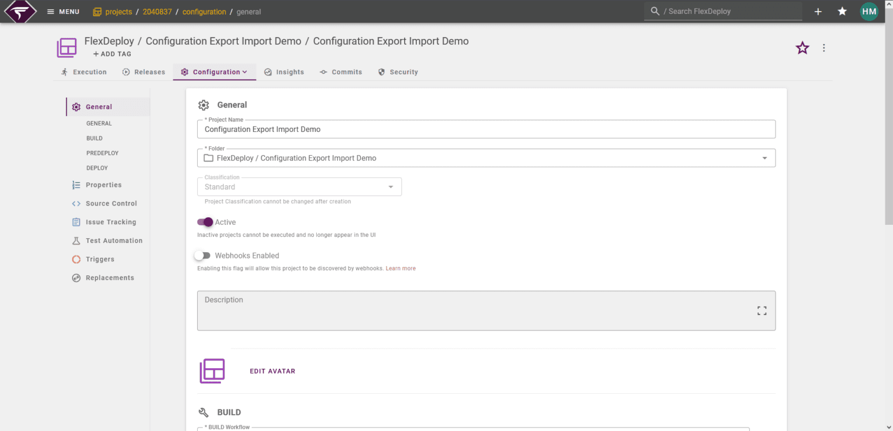Open the plus create icon in top bar
Screen dimensions: 893x431
818,12
